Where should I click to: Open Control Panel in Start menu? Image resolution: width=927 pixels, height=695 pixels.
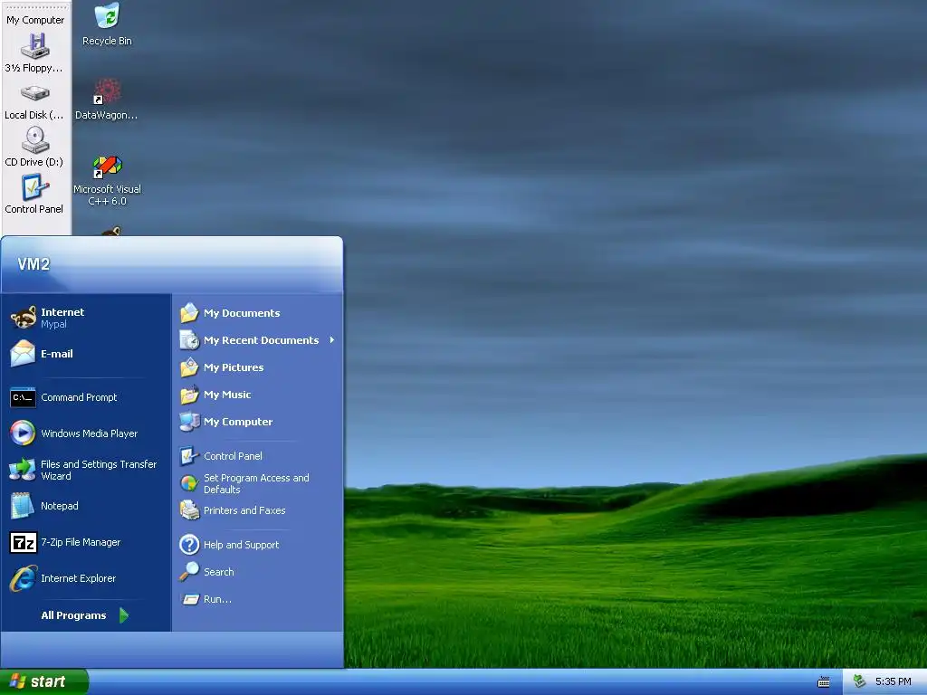click(x=257, y=456)
